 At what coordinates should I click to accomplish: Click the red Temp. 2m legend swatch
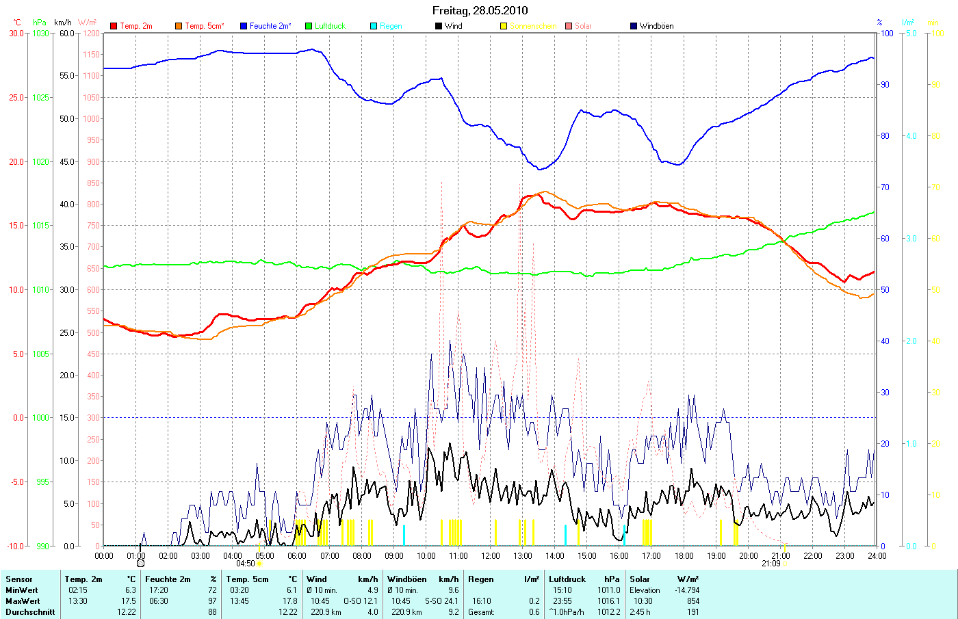point(114,26)
